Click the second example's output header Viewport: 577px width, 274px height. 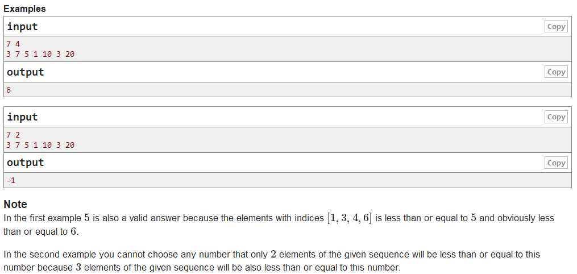coord(26,163)
